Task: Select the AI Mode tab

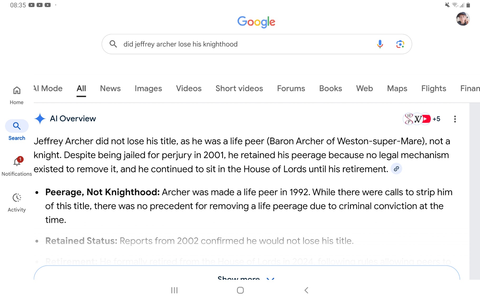Action: pos(48,89)
